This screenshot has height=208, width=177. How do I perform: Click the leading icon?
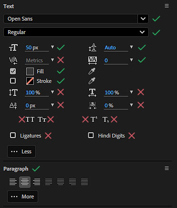93,47
